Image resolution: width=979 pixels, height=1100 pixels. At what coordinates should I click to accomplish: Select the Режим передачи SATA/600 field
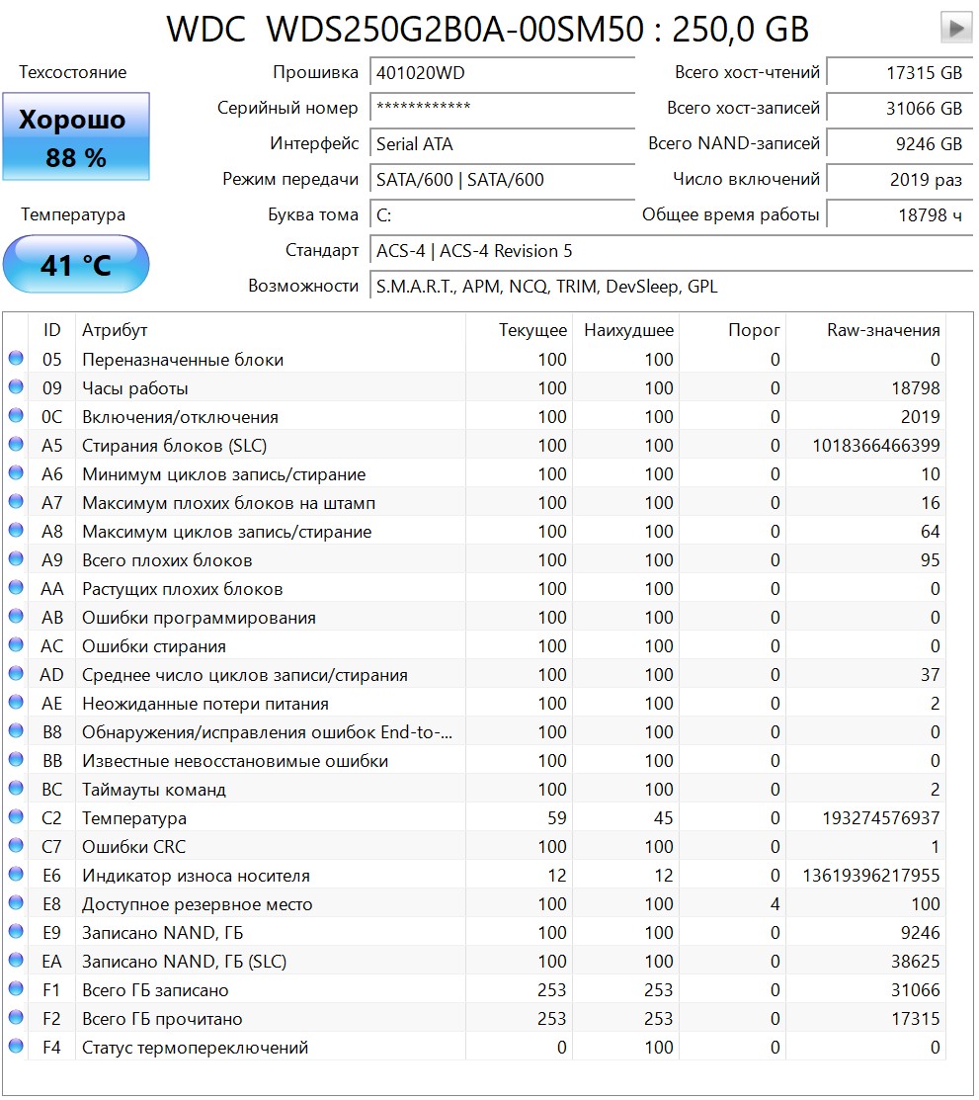502,180
